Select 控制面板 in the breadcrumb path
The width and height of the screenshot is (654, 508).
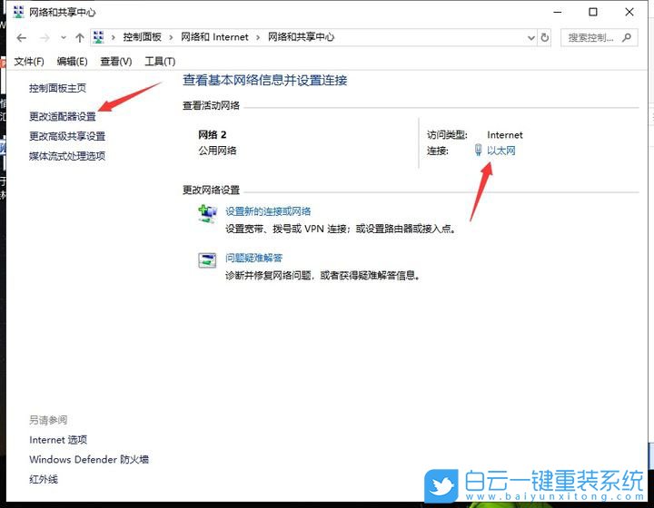(143, 37)
